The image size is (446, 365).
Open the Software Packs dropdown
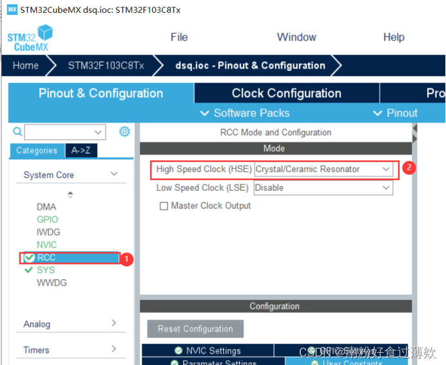point(245,113)
